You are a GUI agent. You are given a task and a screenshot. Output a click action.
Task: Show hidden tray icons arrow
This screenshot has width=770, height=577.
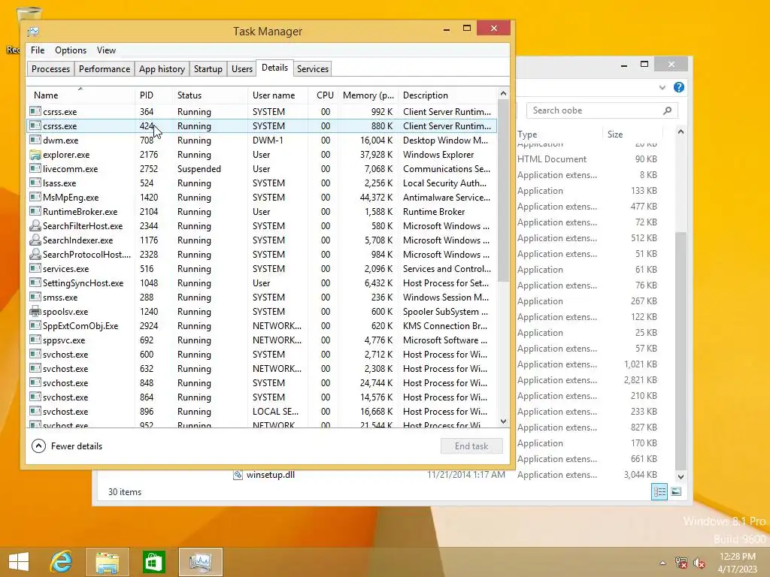point(662,563)
